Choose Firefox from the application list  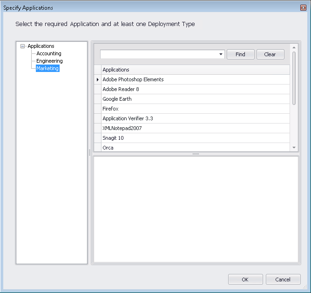coord(111,109)
